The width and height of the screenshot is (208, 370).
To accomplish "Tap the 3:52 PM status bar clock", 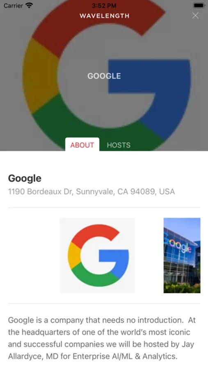I will (104, 5).
